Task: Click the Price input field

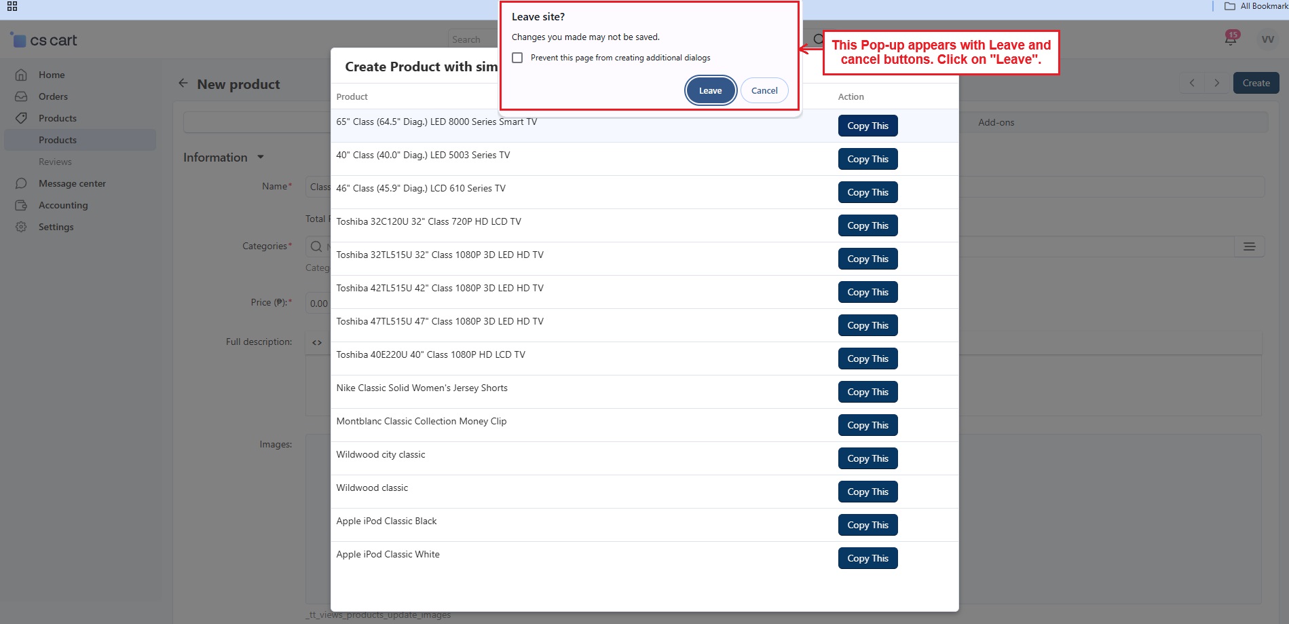Action: point(318,303)
